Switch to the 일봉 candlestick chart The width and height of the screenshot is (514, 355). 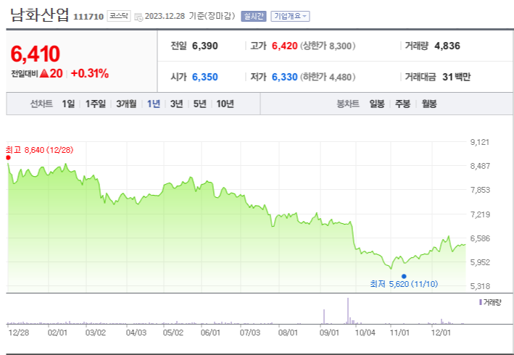(377, 104)
